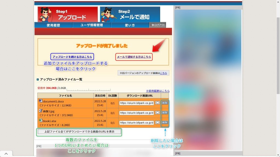
Task: Click the ファイルサイズ：372.9KB text
Action: [56, 115]
